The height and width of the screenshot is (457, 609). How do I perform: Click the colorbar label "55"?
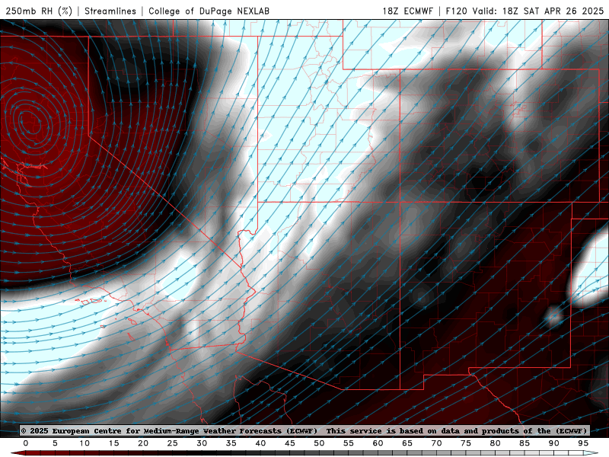click(x=349, y=443)
